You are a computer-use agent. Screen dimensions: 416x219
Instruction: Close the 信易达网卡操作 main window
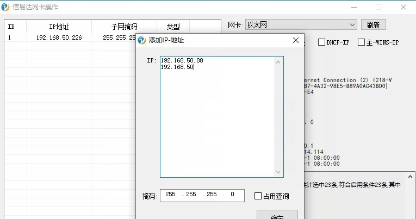pos(403,7)
